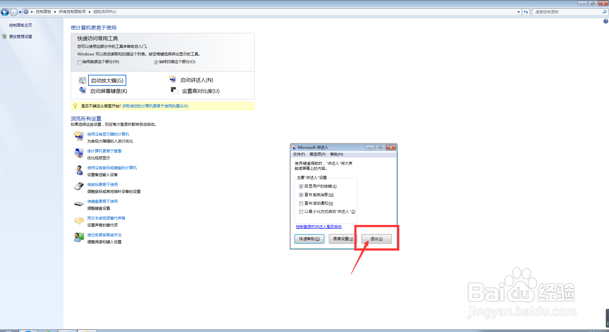Open 获取使您的计算机更易于使用的建议(R) link

coord(155,106)
